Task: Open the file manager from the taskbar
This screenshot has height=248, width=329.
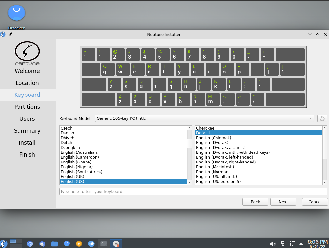Action: 54,243
